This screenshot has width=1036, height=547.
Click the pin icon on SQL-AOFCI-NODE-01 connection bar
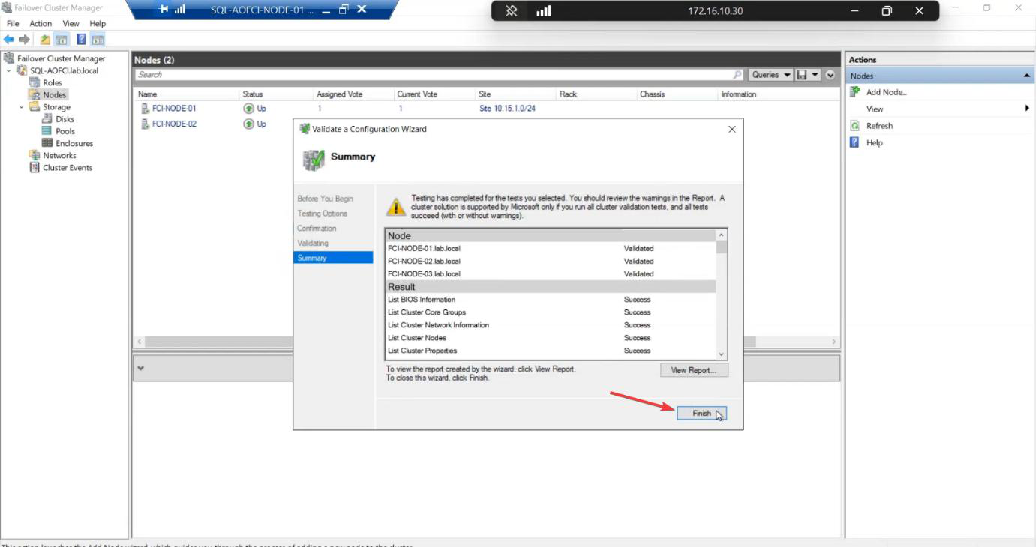164,10
